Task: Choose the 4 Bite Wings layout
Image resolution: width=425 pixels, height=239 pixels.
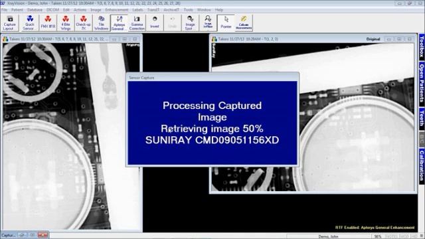Action: pos(66,23)
